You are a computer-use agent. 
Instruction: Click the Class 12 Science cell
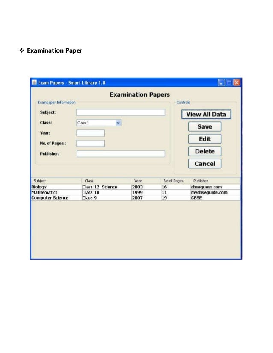(x=107, y=187)
